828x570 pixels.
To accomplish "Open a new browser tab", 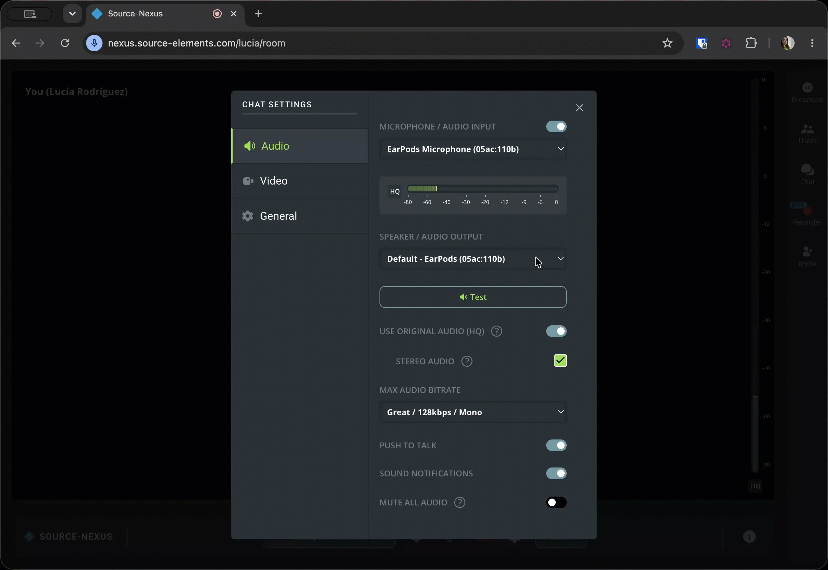I will pos(258,14).
